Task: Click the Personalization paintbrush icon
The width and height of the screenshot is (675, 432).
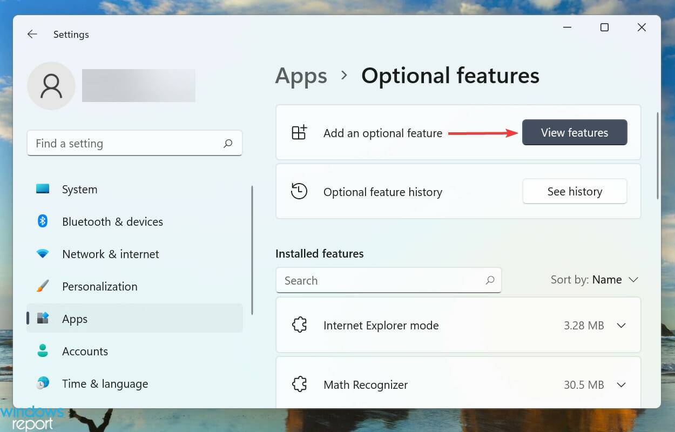Action: pyautogui.click(x=42, y=286)
